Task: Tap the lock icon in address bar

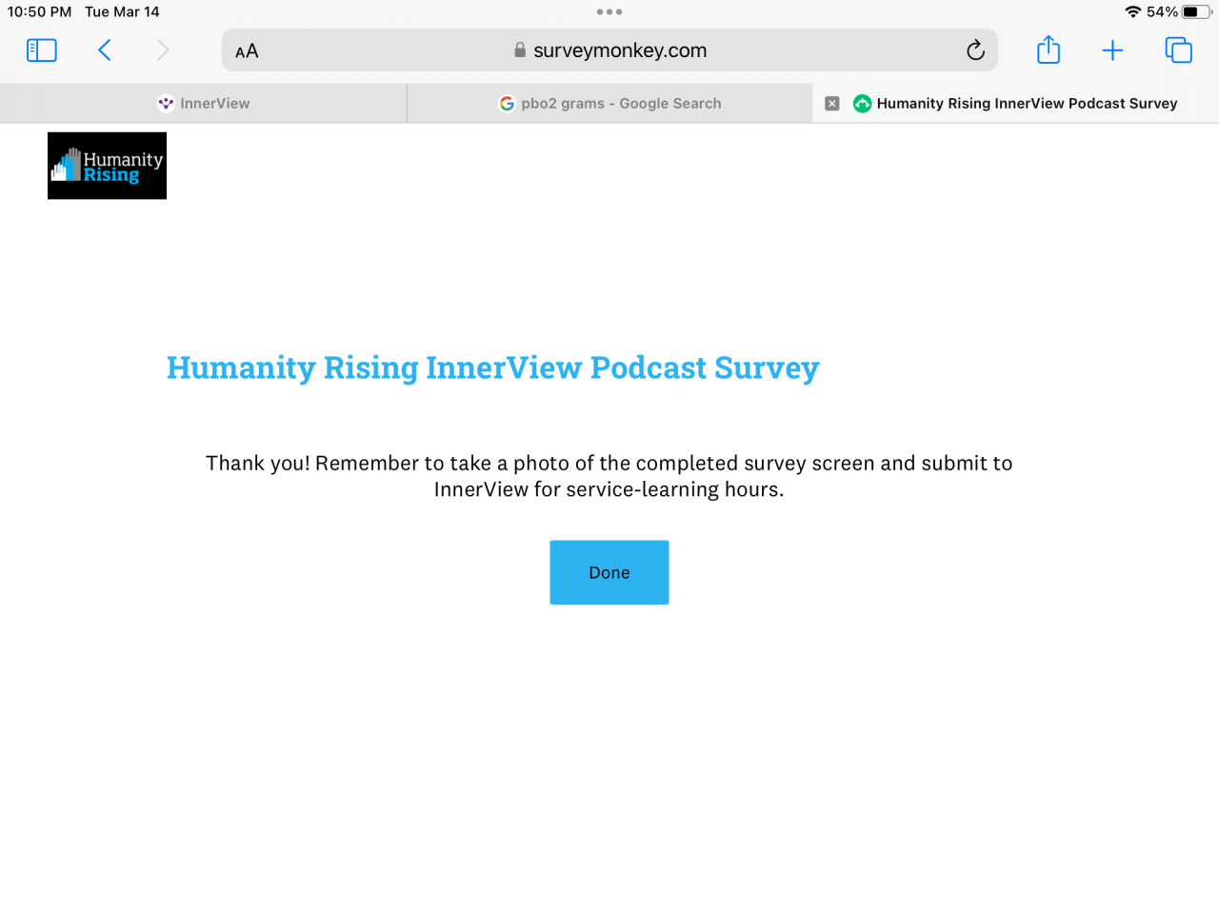Action: tap(520, 50)
